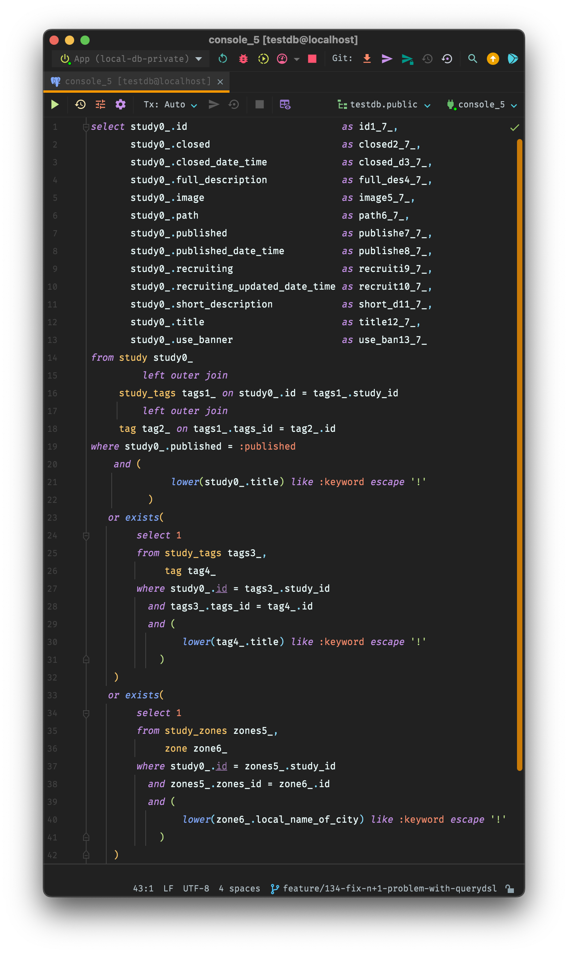Click the Profiler gauge icon

[282, 59]
